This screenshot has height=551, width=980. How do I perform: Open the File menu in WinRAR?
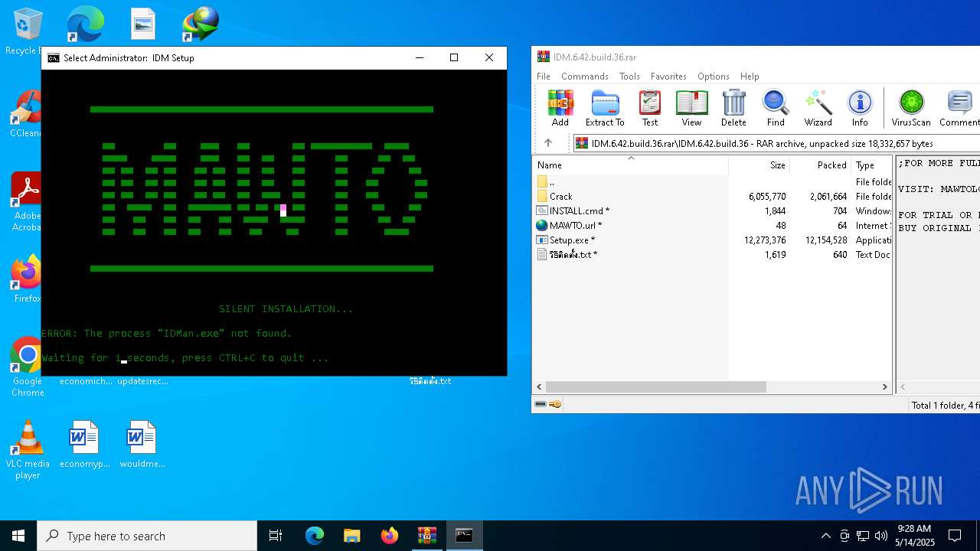(544, 77)
